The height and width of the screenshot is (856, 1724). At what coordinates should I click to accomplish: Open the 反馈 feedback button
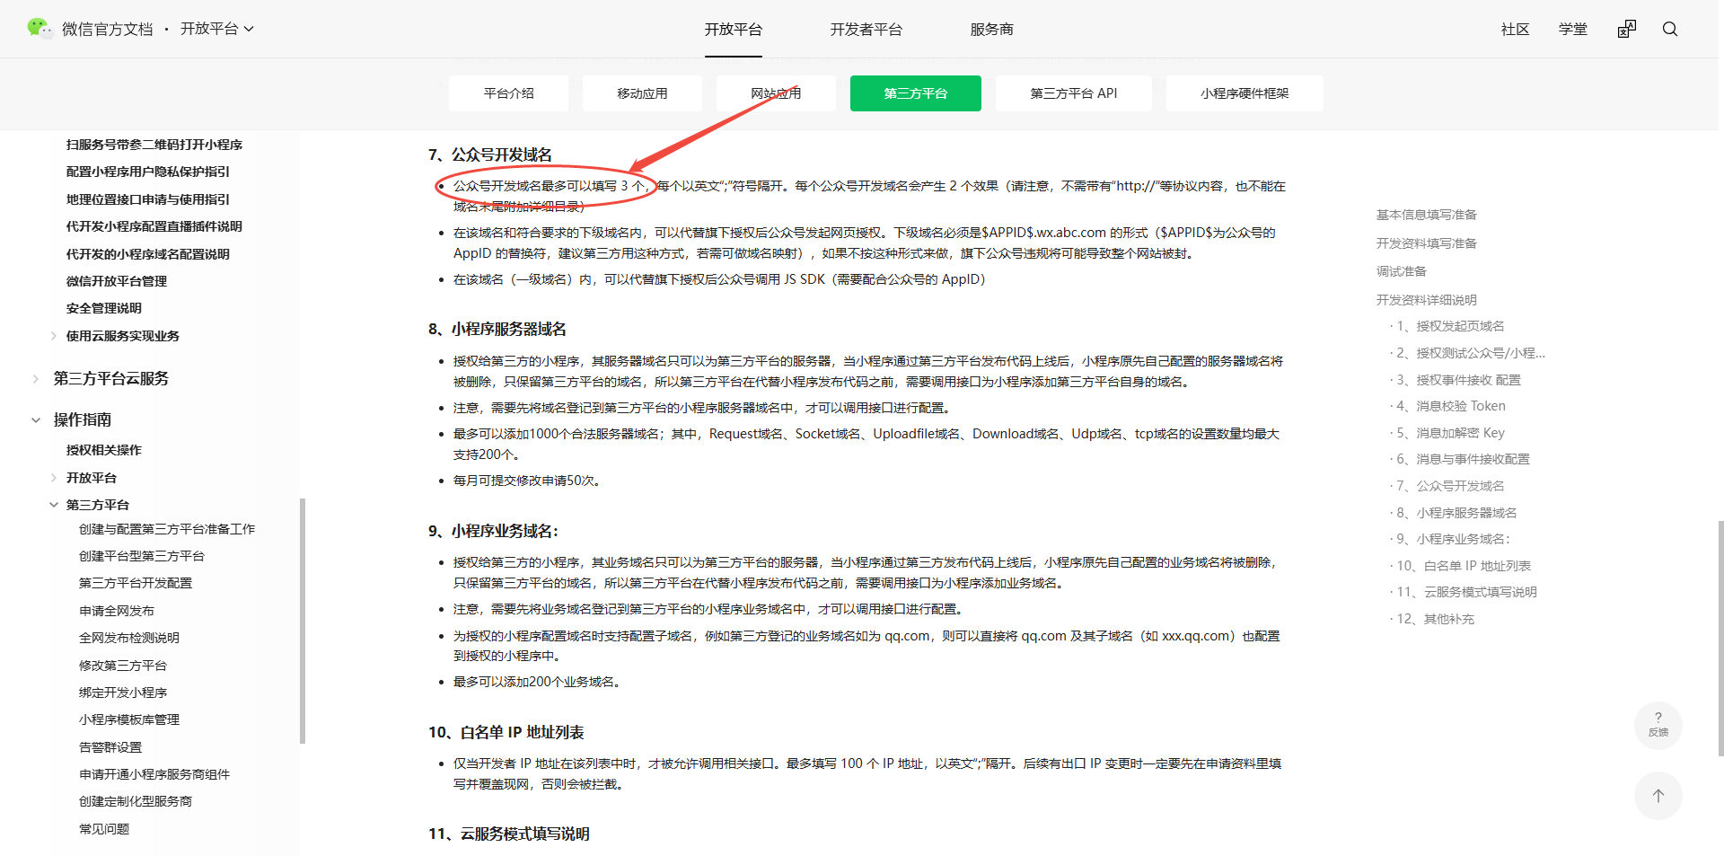[1658, 725]
